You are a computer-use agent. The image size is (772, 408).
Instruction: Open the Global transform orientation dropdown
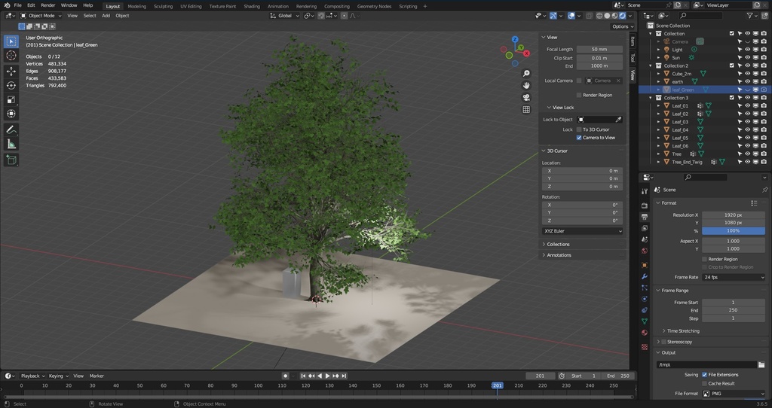point(285,16)
